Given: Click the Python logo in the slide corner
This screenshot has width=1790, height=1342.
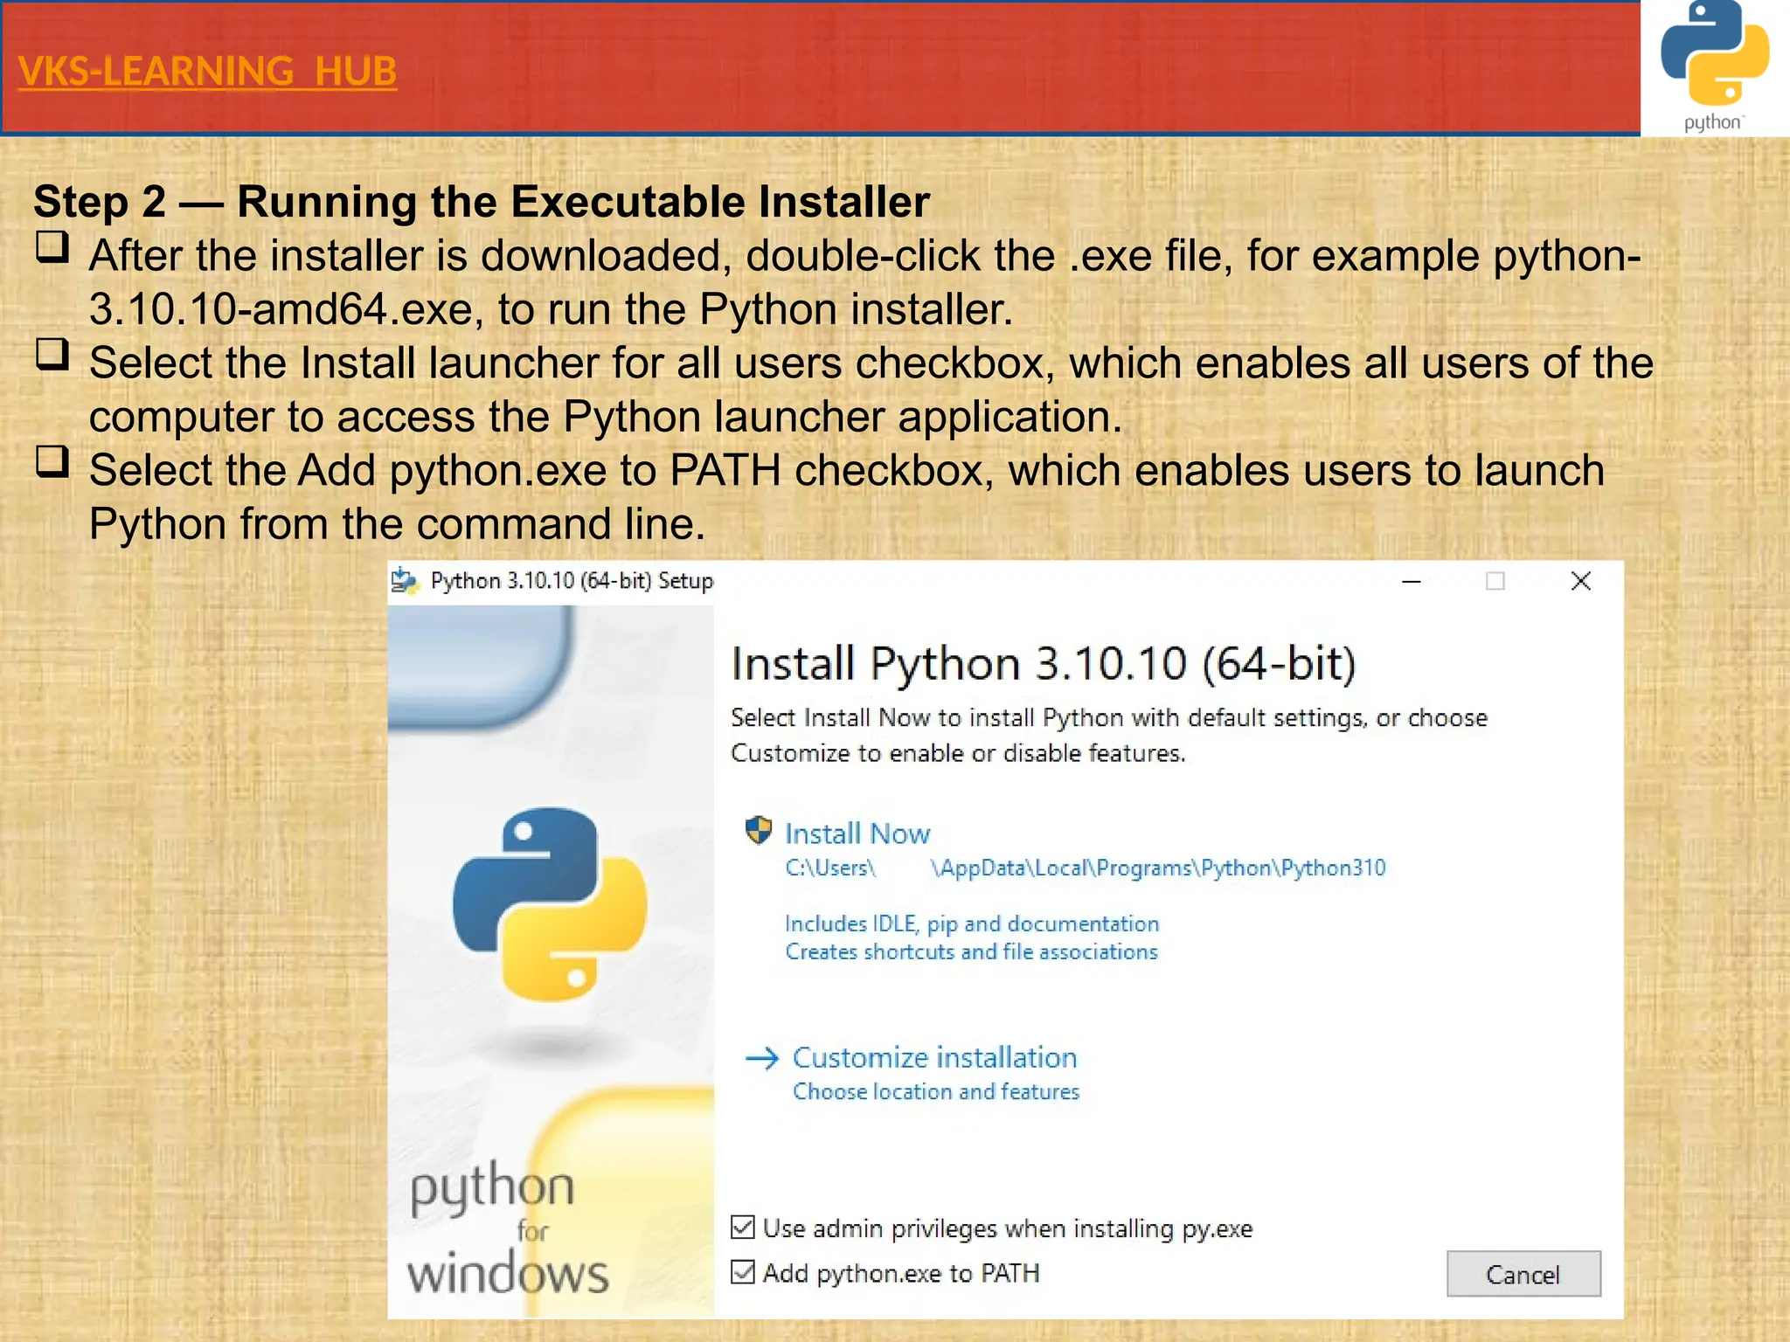Looking at the screenshot, I should pyautogui.click(x=1714, y=66).
